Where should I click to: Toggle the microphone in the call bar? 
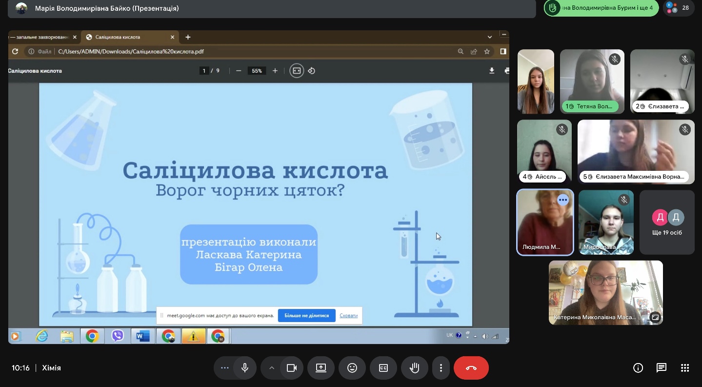pyautogui.click(x=245, y=368)
